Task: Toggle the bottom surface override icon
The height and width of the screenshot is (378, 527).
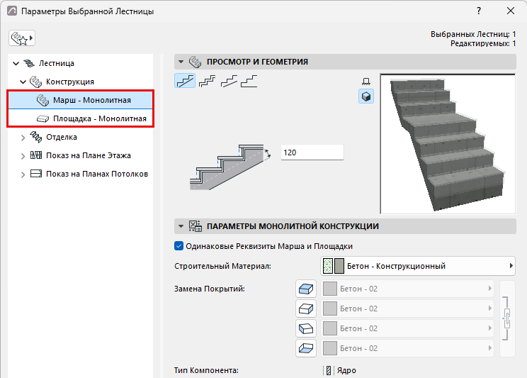Action: [306, 348]
